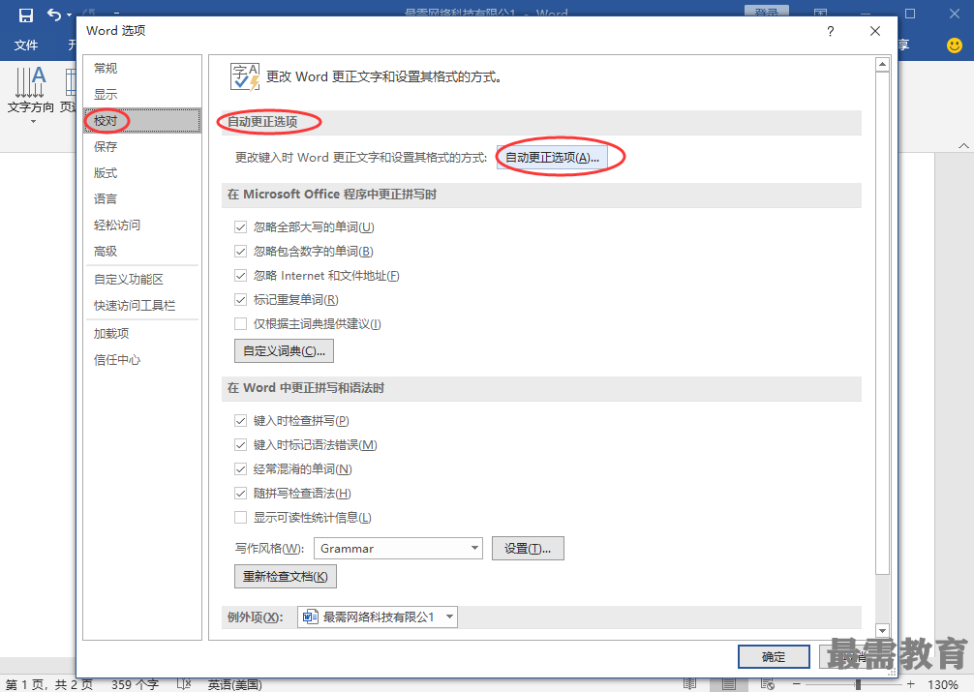Image resolution: width=974 pixels, height=692 pixels.
Task: Select 自定义功能区 in options sidebar
Action: [142, 280]
